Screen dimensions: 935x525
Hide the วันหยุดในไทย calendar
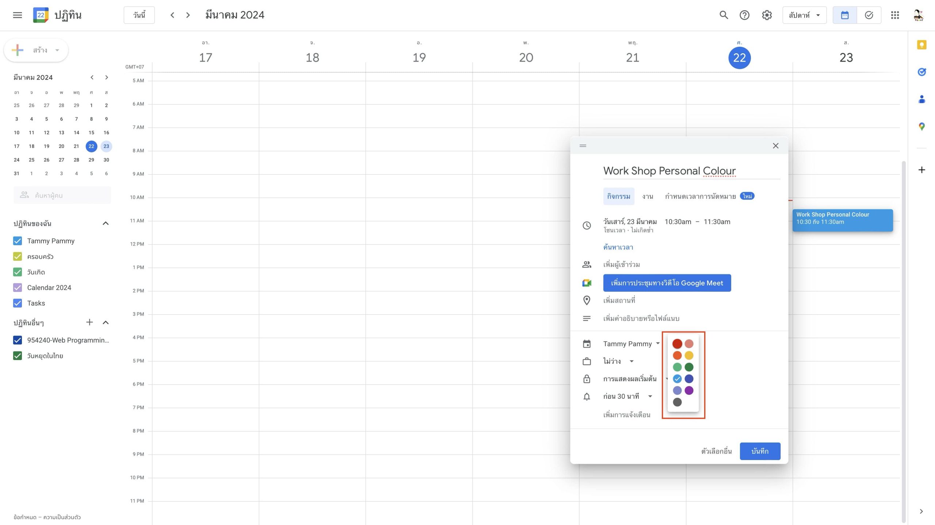click(x=18, y=356)
